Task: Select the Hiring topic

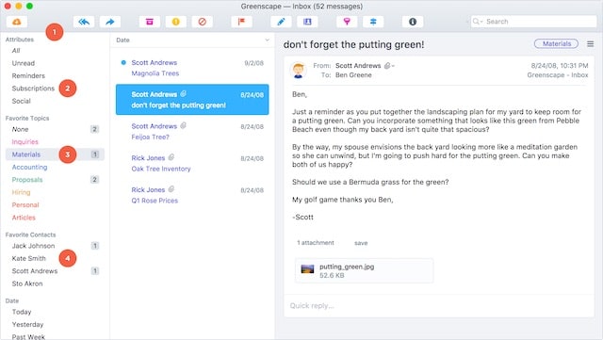Action: (x=21, y=192)
